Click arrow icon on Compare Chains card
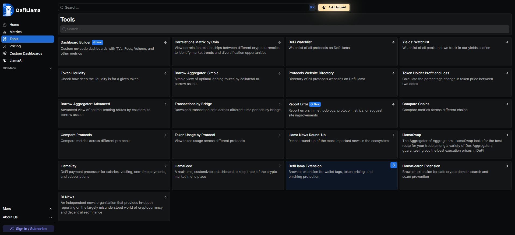Screen dimensions: 515x235 [507, 104]
